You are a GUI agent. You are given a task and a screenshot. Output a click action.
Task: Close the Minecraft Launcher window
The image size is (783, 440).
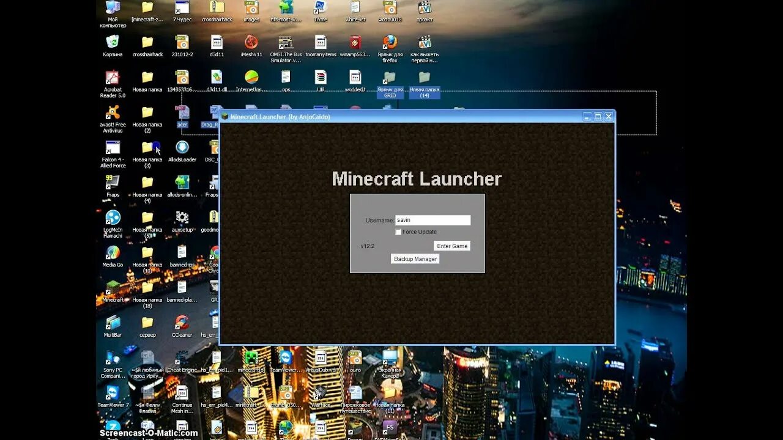[x=609, y=116]
